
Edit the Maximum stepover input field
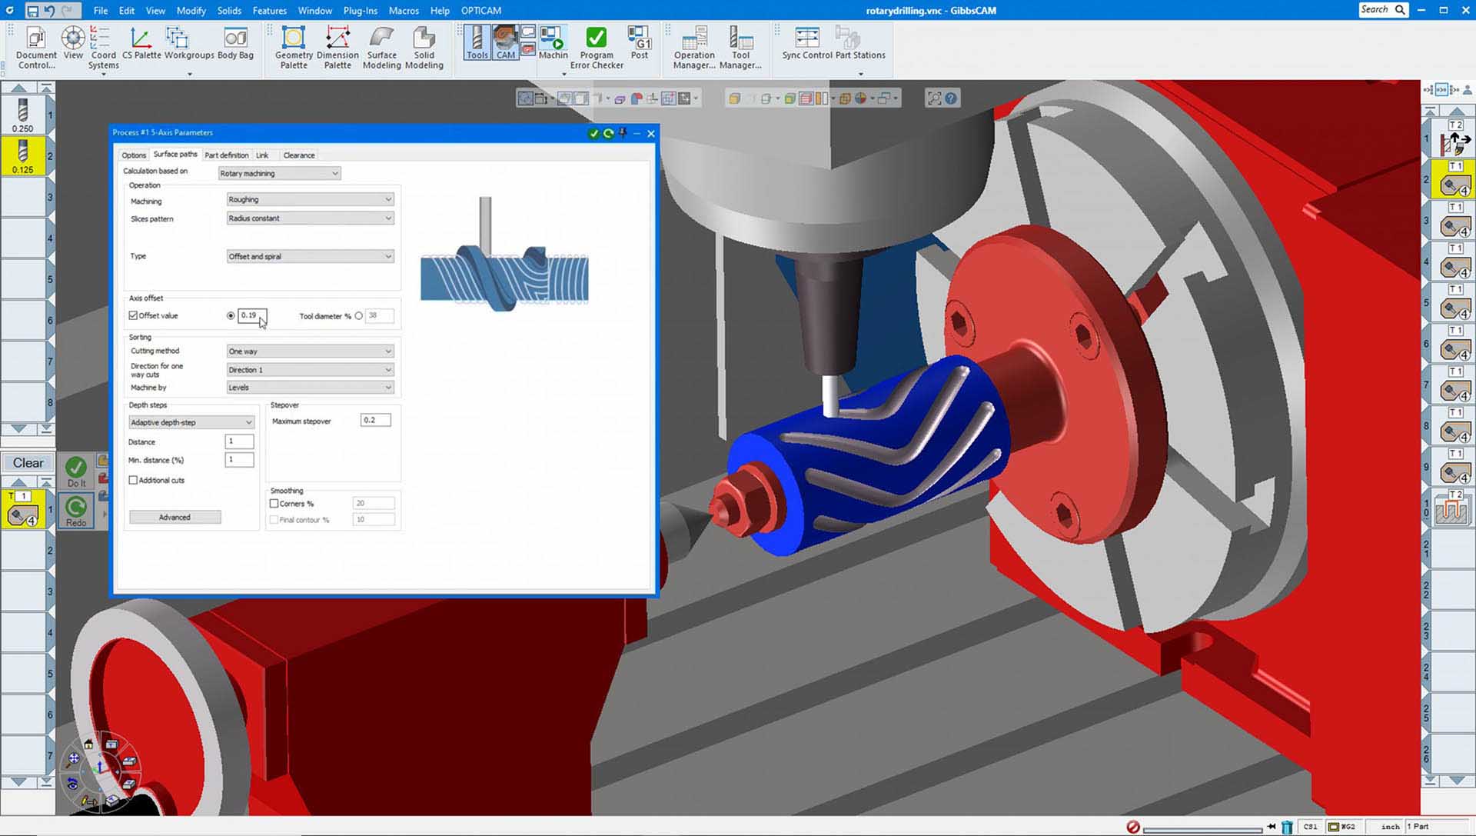376,420
